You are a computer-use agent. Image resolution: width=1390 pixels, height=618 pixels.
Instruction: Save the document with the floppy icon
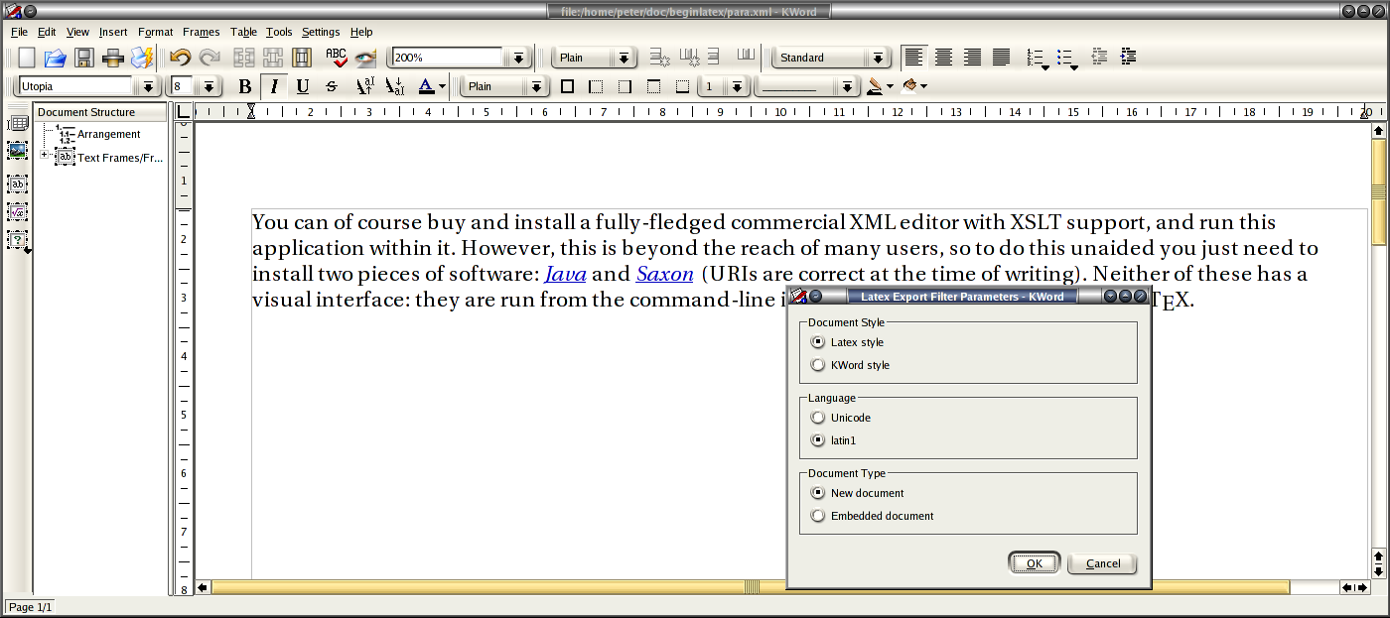[x=84, y=58]
